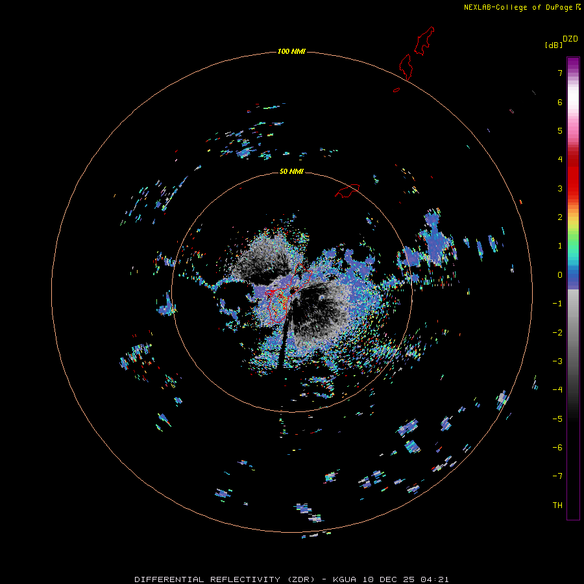Click the -2 dB label on the legend
This screenshot has height=584, width=584.
pyautogui.click(x=557, y=333)
